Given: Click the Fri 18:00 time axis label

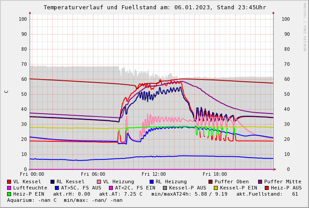Looking at the screenshot, I should pos(215,174).
